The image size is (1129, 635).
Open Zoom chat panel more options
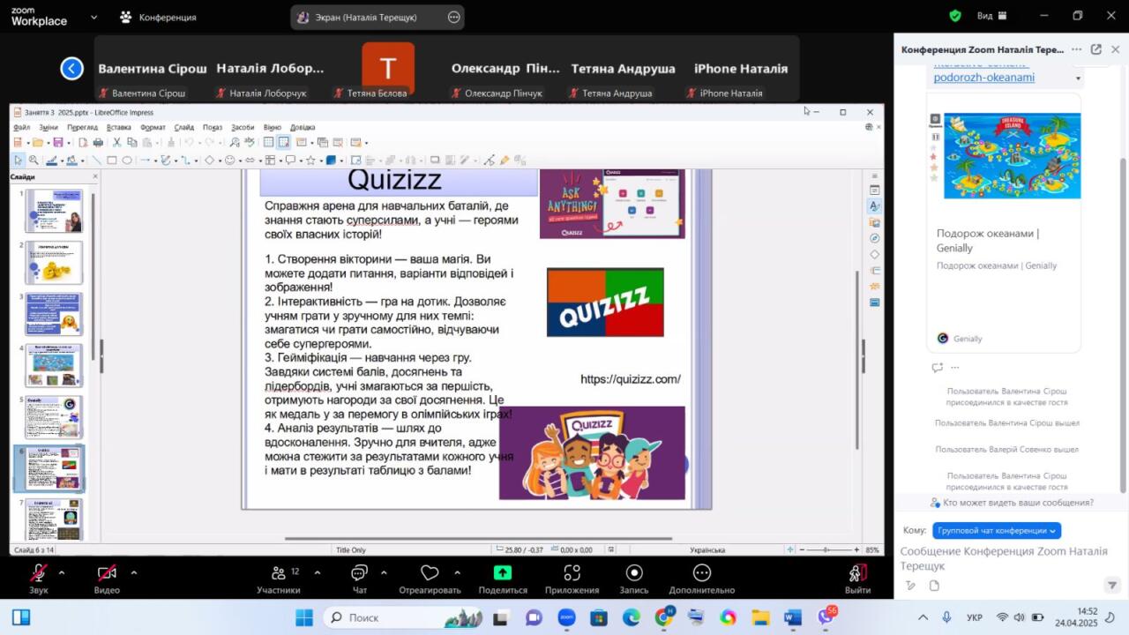tap(1076, 50)
